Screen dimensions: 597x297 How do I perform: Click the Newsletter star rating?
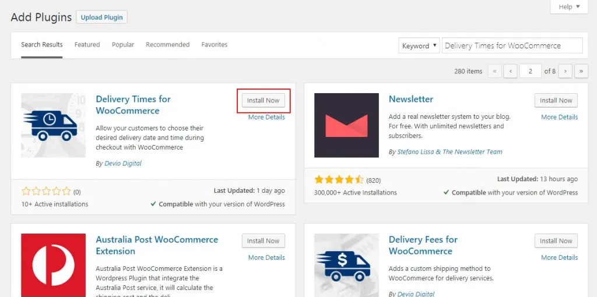point(339,180)
